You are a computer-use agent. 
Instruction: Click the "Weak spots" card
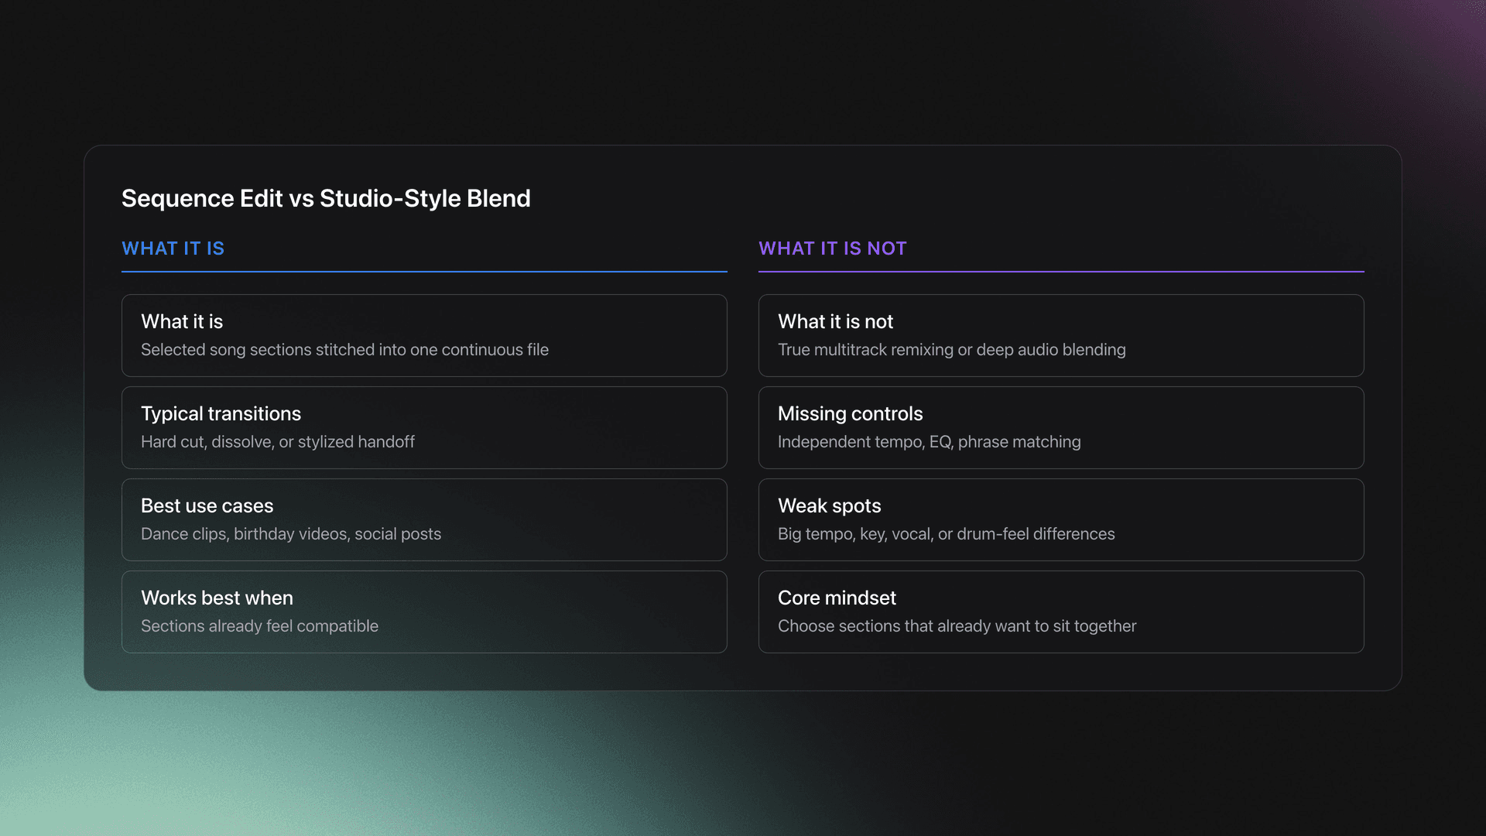pos(1061,519)
